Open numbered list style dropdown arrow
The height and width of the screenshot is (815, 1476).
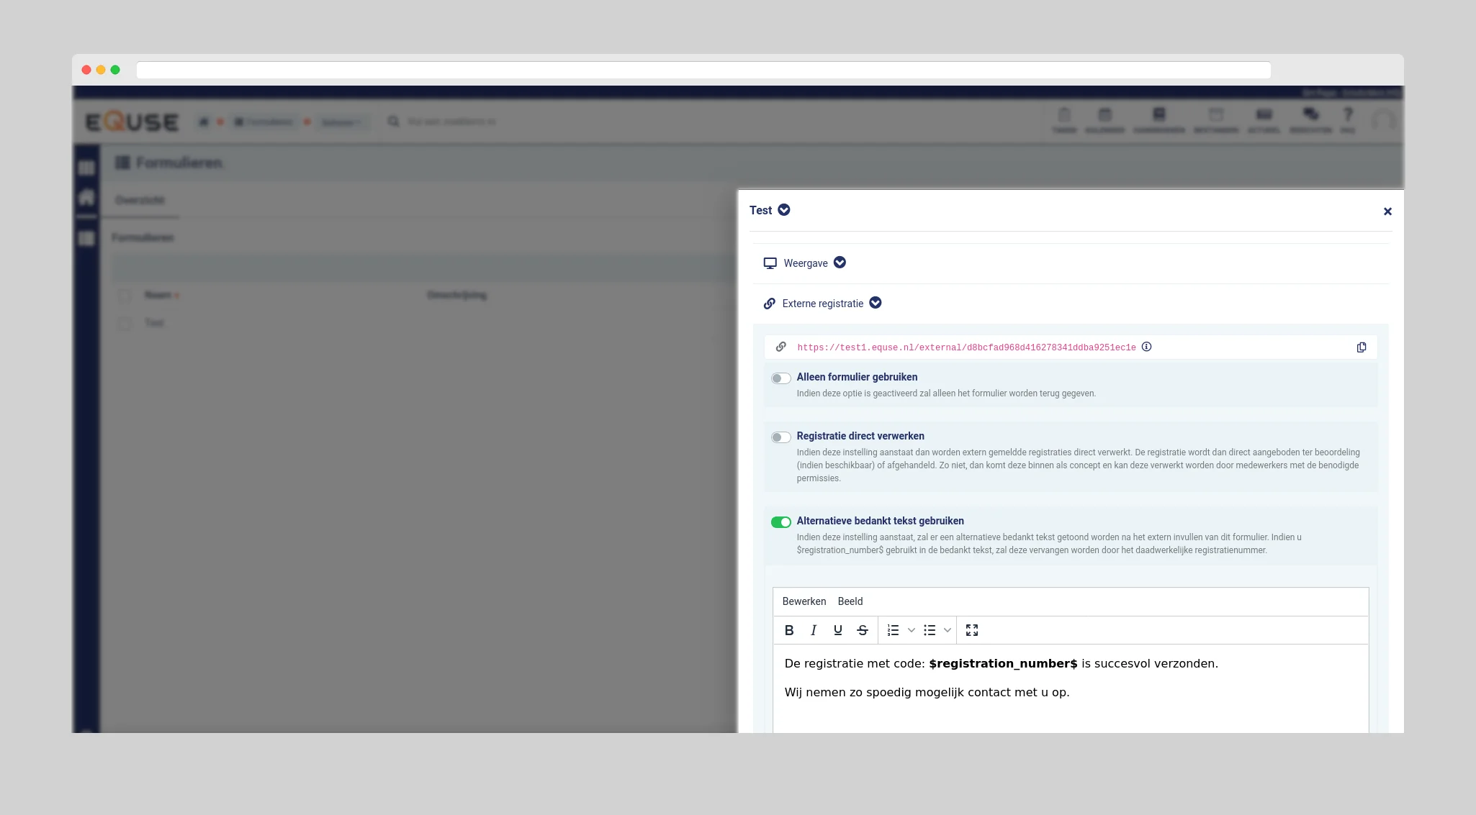(912, 630)
